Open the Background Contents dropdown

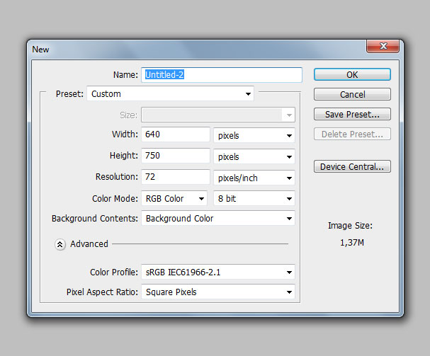218,218
